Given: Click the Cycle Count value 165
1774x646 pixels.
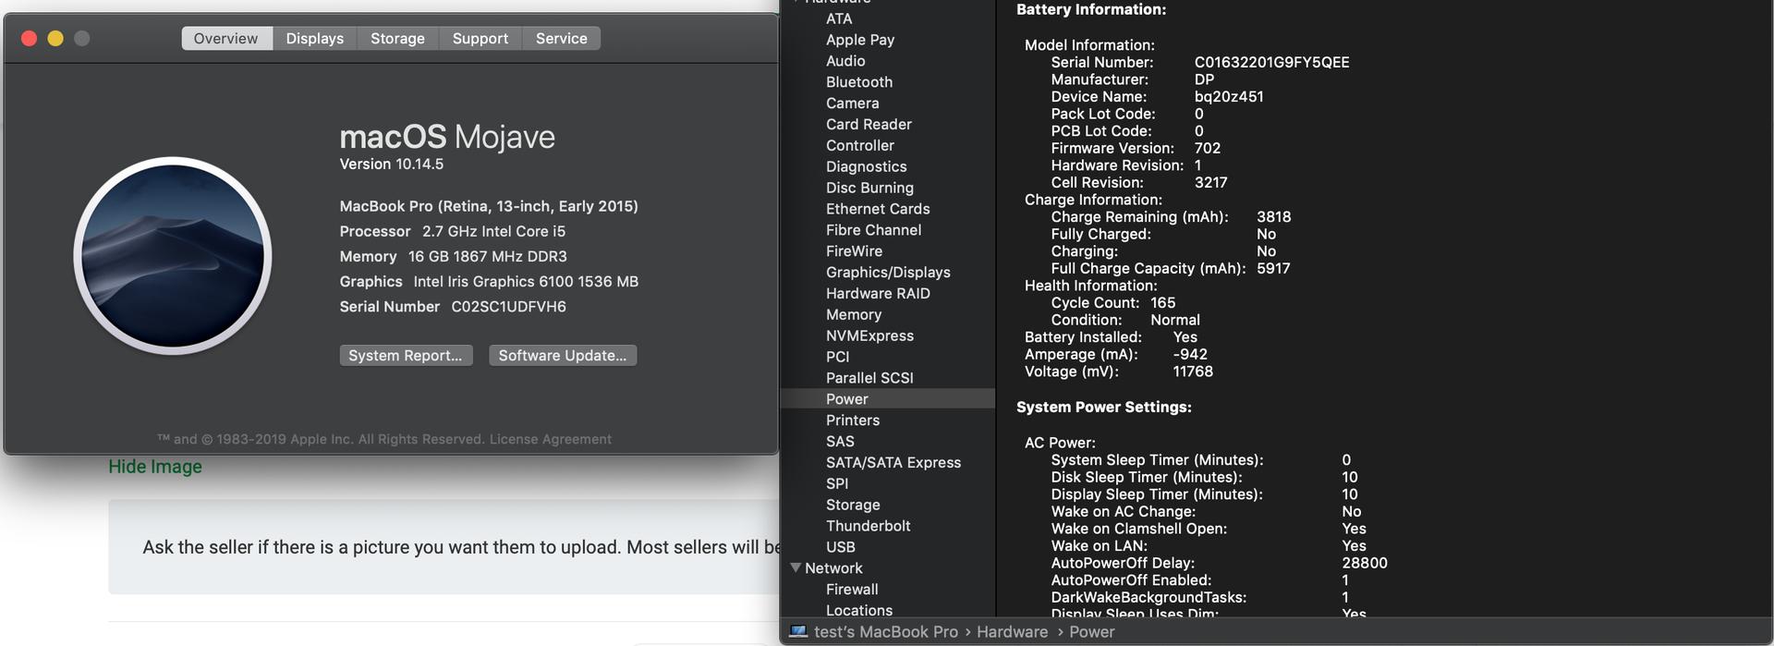Looking at the screenshot, I should pyautogui.click(x=1162, y=302).
